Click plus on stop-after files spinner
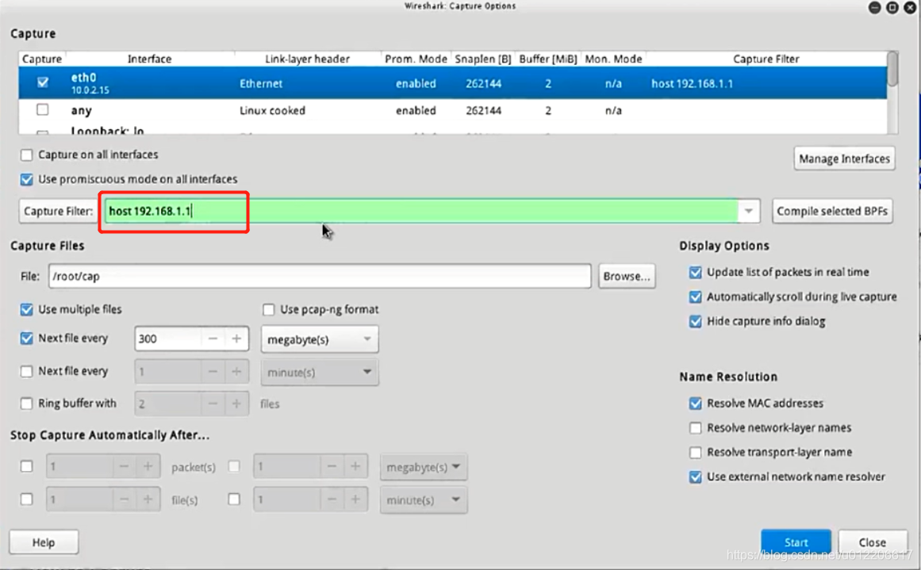The image size is (921, 570). tap(148, 499)
